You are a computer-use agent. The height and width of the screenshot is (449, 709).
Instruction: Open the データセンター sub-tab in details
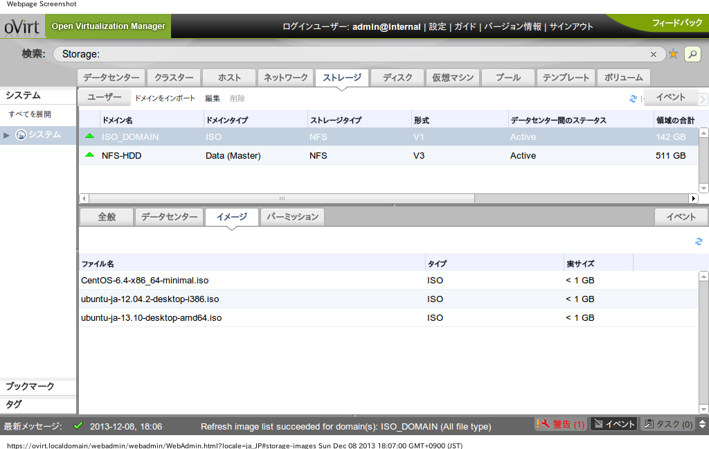click(170, 217)
